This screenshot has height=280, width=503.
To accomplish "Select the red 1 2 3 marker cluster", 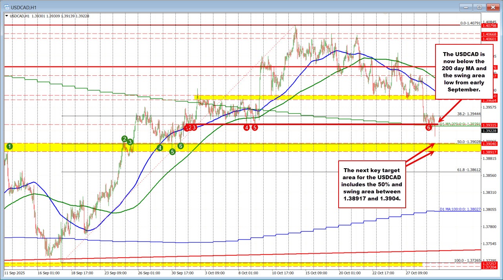I will [190, 127].
